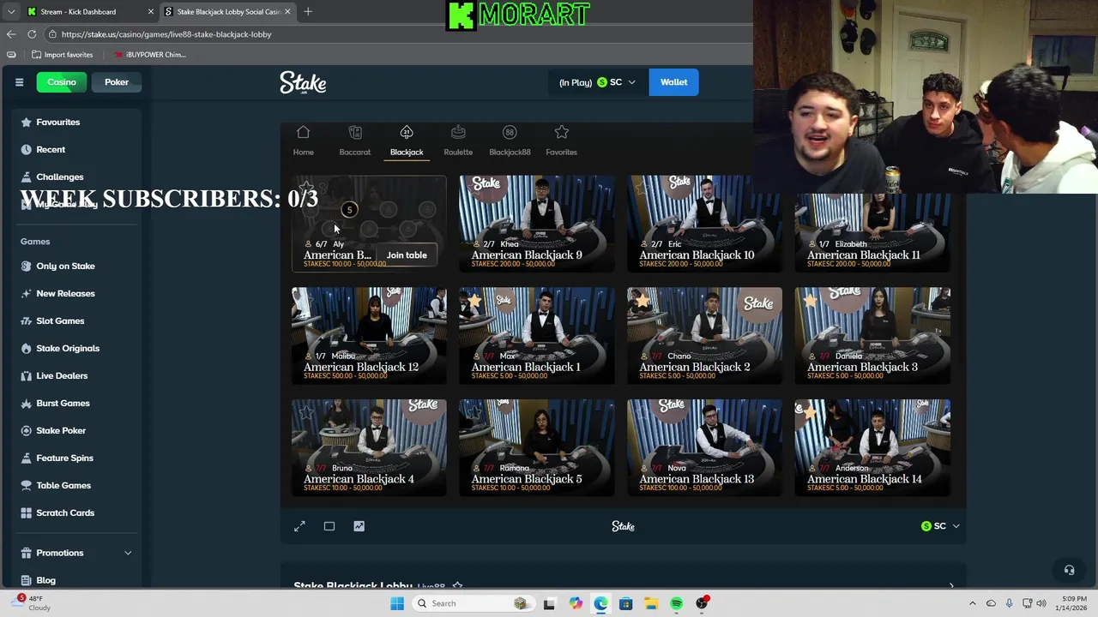Open a new browser tab

click(308, 11)
